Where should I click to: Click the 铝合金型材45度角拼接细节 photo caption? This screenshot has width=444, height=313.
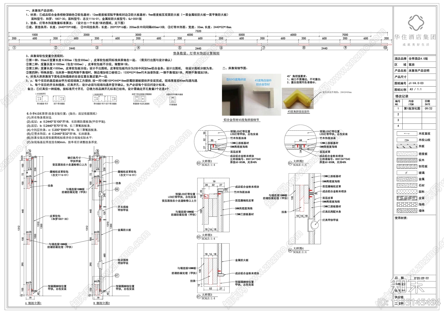point(241,120)
